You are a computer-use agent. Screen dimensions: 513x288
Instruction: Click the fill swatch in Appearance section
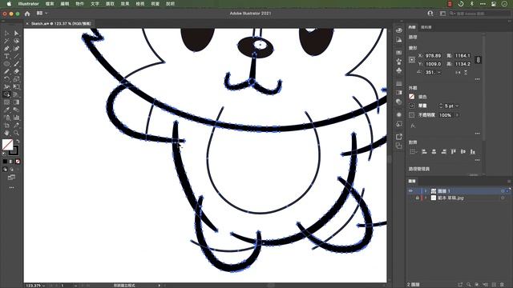[x=411, y=97]
